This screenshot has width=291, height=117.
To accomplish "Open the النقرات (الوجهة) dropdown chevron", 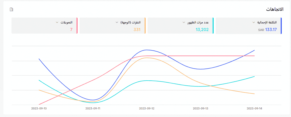I will [x=117, y=22].
